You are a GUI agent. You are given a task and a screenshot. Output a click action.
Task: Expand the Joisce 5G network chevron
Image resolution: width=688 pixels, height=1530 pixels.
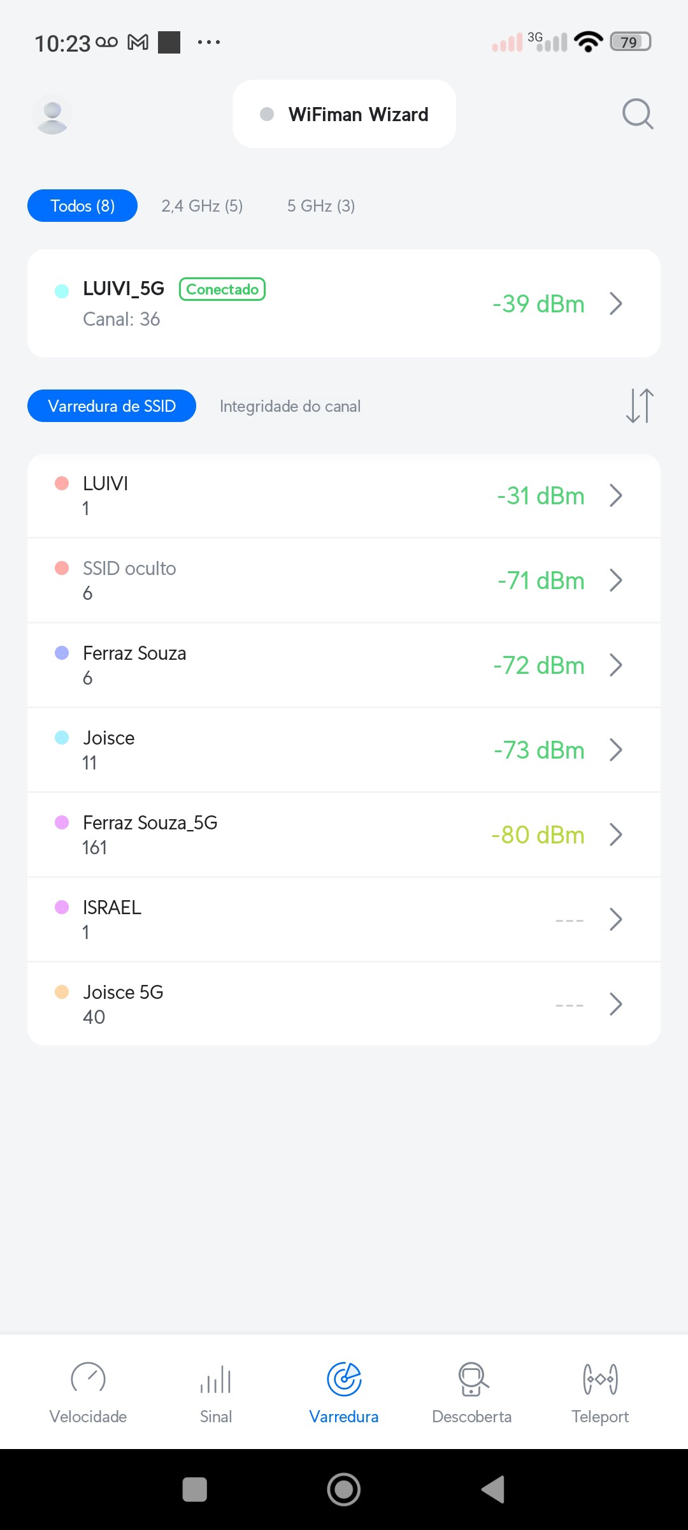(615, 1004)
